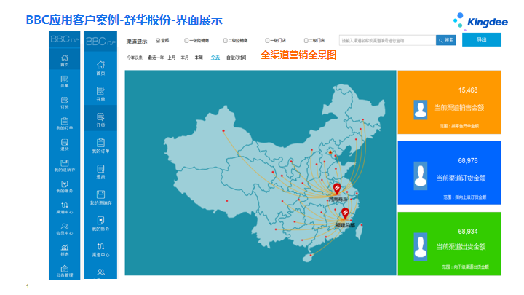524x295 pixels.
Task: Click user avatar in green shipment card
Action: (421, 247)
